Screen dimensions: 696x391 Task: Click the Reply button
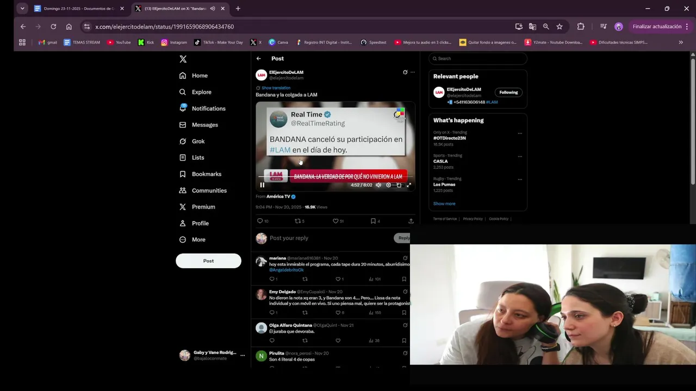tap(402, 238)
